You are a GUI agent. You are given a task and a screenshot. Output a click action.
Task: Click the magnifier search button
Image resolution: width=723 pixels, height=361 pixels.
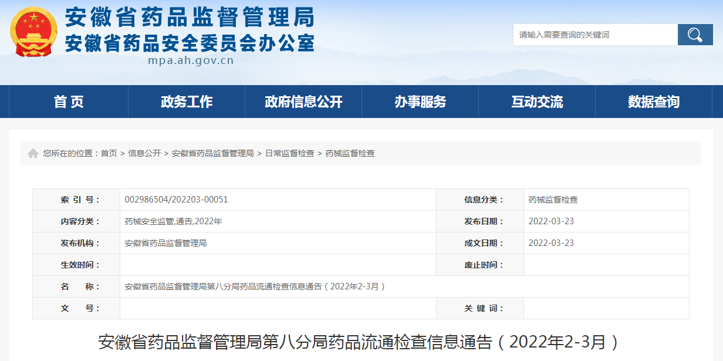pyautogui.click(x=695, y=35)
